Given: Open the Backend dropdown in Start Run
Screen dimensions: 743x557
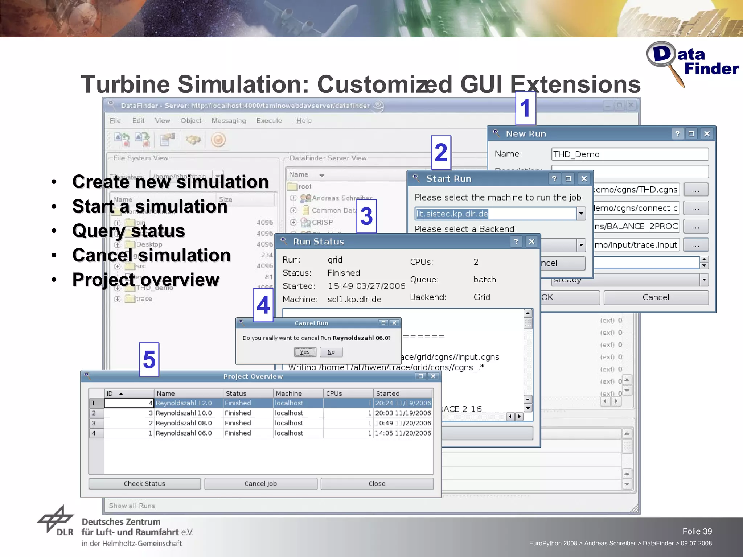Looking at the screenshot, I should [x=581, y=245].
